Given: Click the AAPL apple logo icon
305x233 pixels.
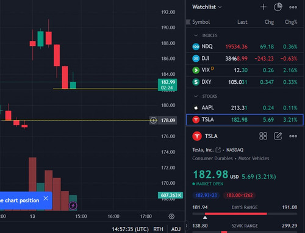Looking at the screenshot, I should click(x=196, y=108).
